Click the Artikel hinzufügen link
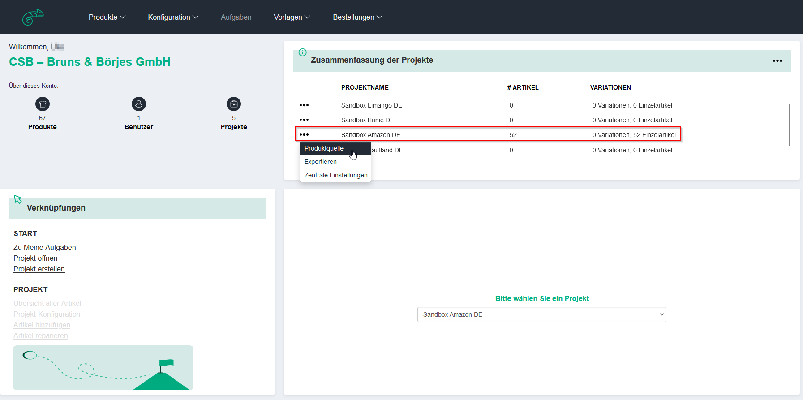 click(x=42, y=325)
